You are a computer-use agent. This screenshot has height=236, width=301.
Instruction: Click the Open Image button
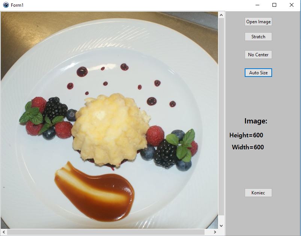coord(258,22)
